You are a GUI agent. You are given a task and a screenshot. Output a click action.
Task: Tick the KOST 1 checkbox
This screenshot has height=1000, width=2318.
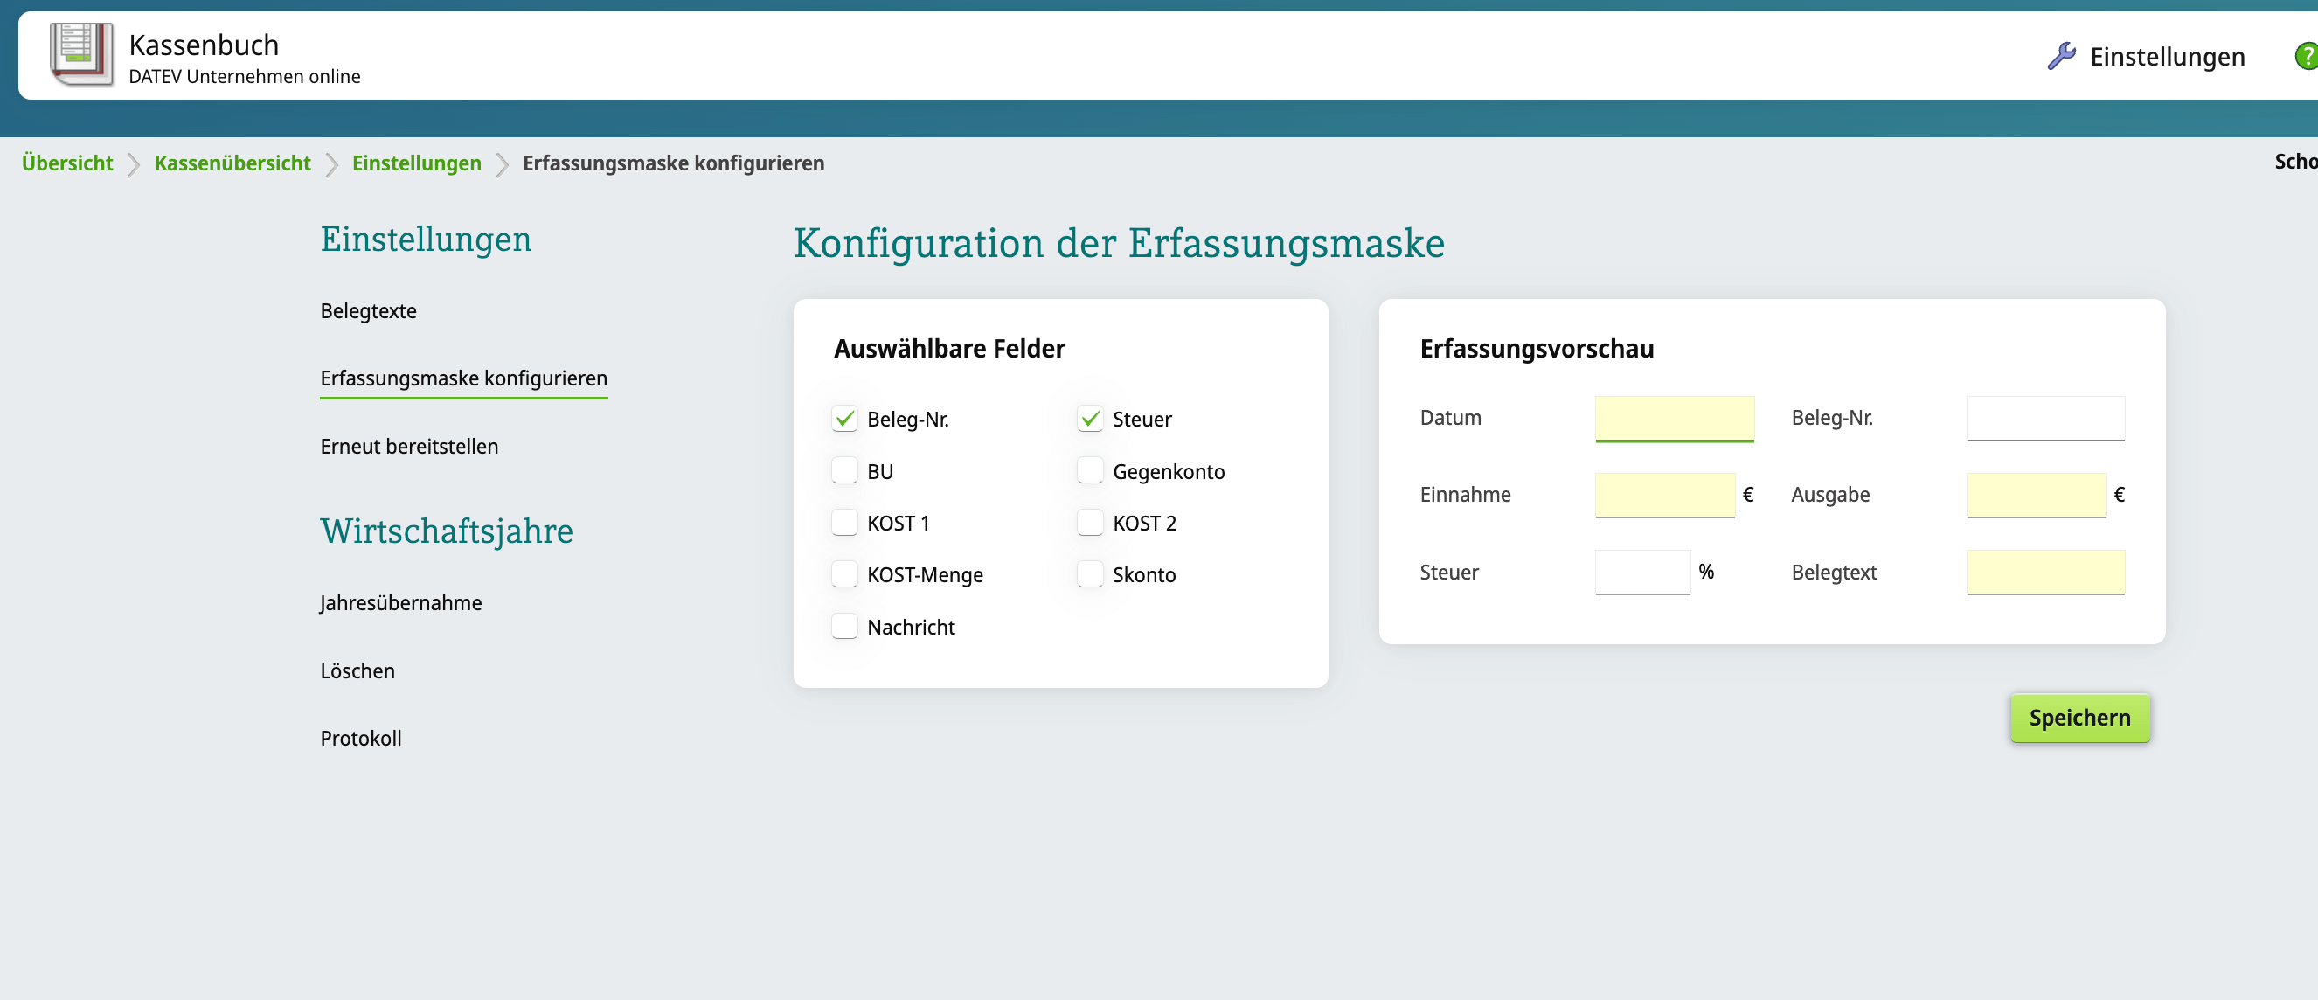click(x=844, y=523)
